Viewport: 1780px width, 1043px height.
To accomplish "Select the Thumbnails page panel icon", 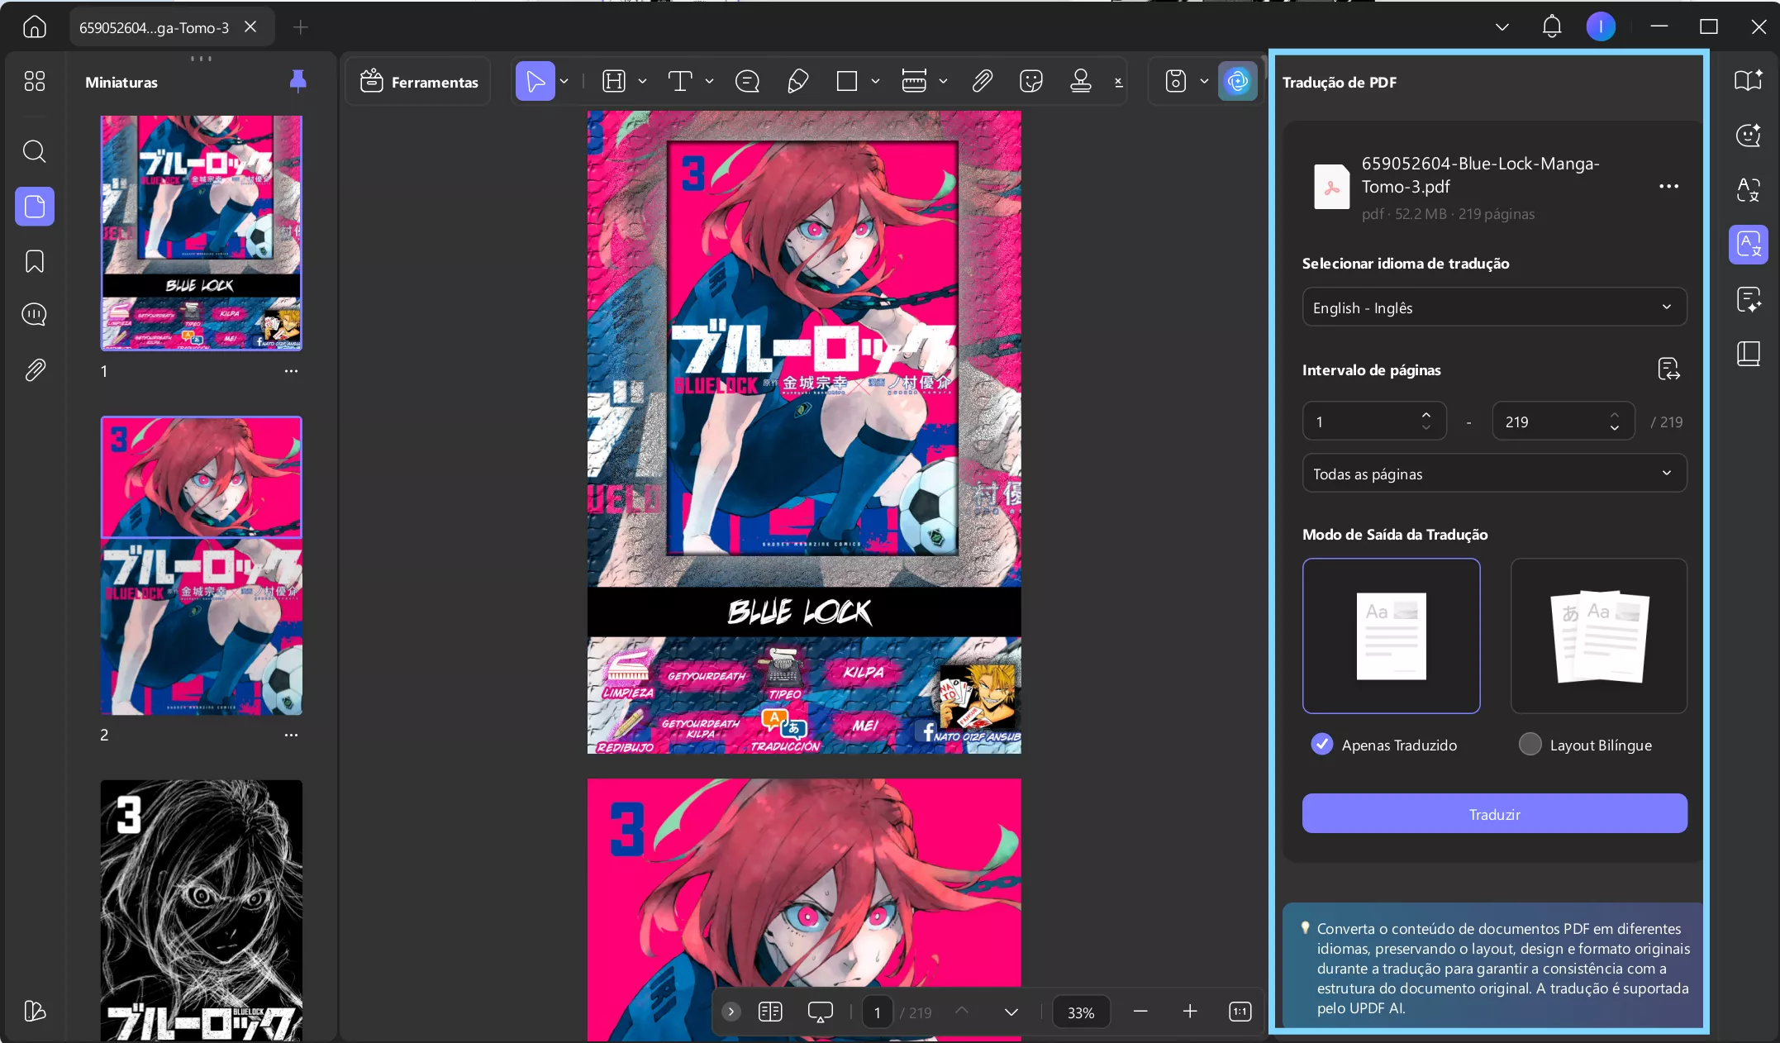I will (x=34, y=206).
